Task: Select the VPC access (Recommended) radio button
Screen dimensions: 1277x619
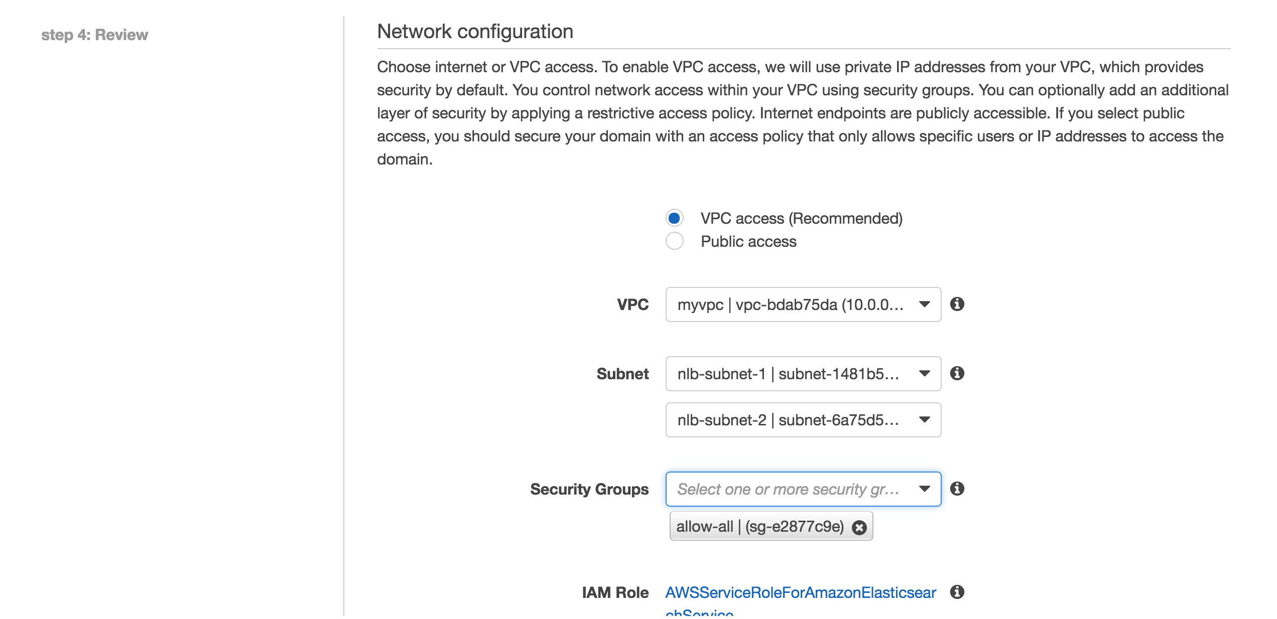Action: (x=674, y=218)
